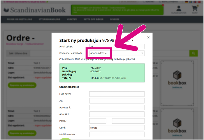This screenshot has width=204, height=140.
Task: Click the Land field showing Norge
Action: tap(117, 128)
